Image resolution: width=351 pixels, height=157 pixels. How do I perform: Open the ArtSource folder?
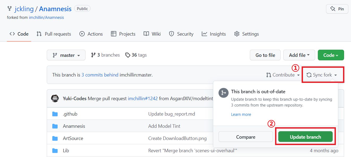73,138
